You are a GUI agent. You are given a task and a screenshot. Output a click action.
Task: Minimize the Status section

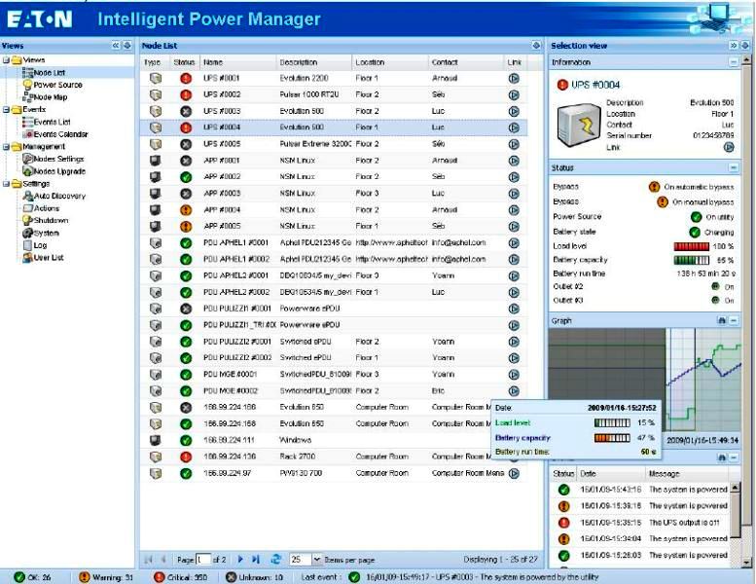tap(734, 168)
